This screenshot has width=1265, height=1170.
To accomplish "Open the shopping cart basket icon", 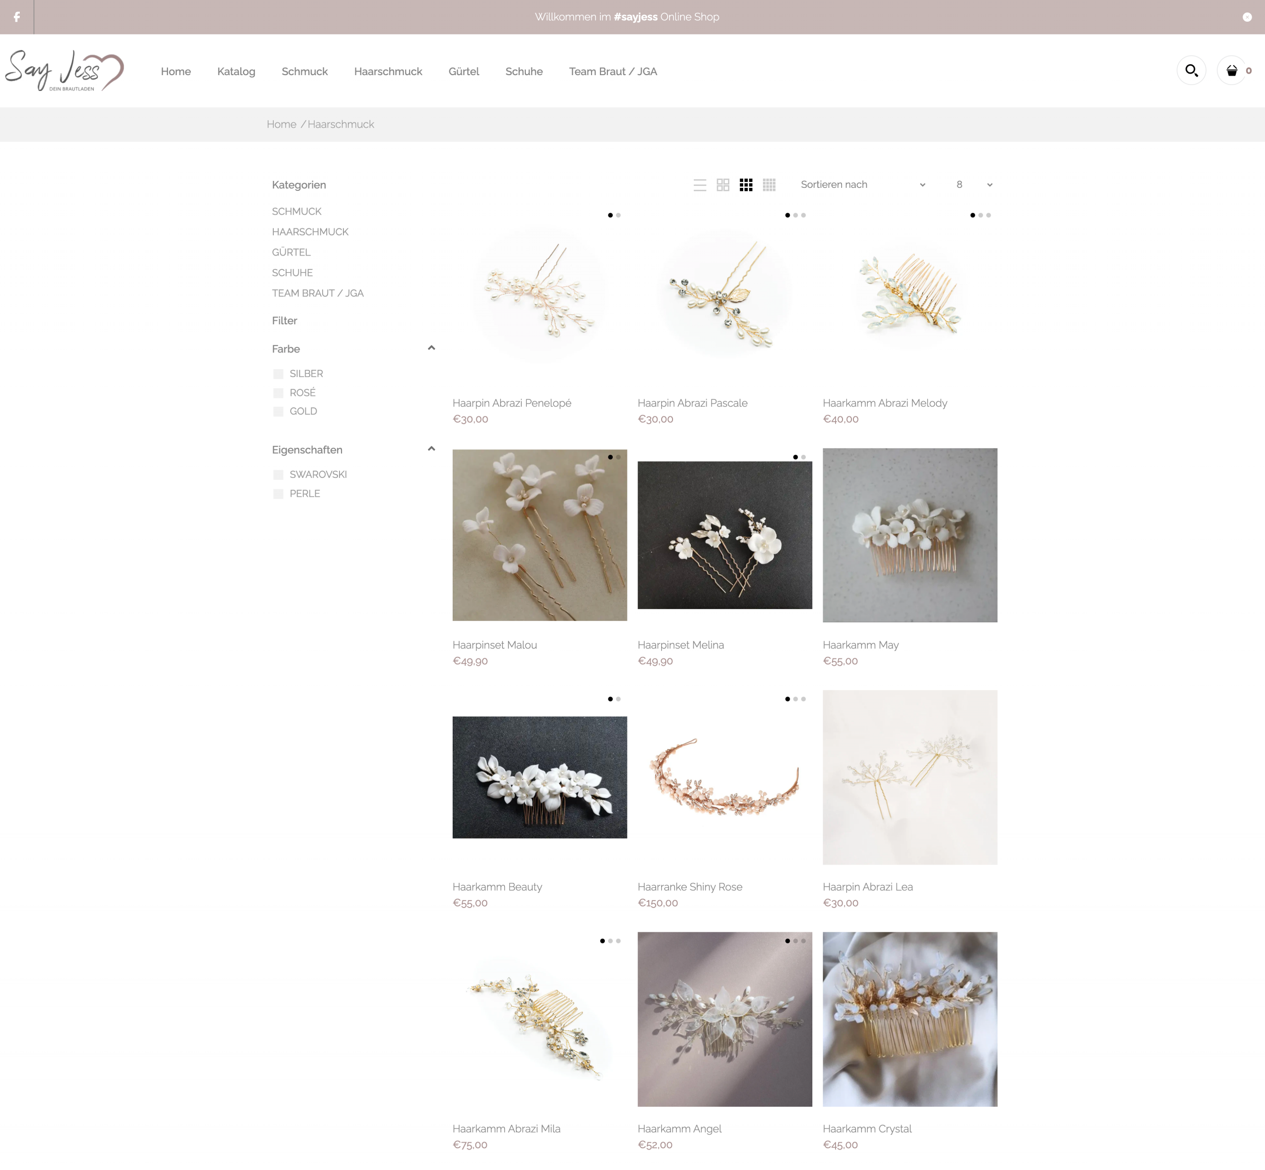I will tap(1231, 70).
